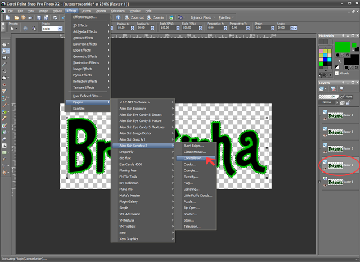Click Zoom out in toolbar
The height and width of the screenshot is (262, 360).
[x=134, y=17]
